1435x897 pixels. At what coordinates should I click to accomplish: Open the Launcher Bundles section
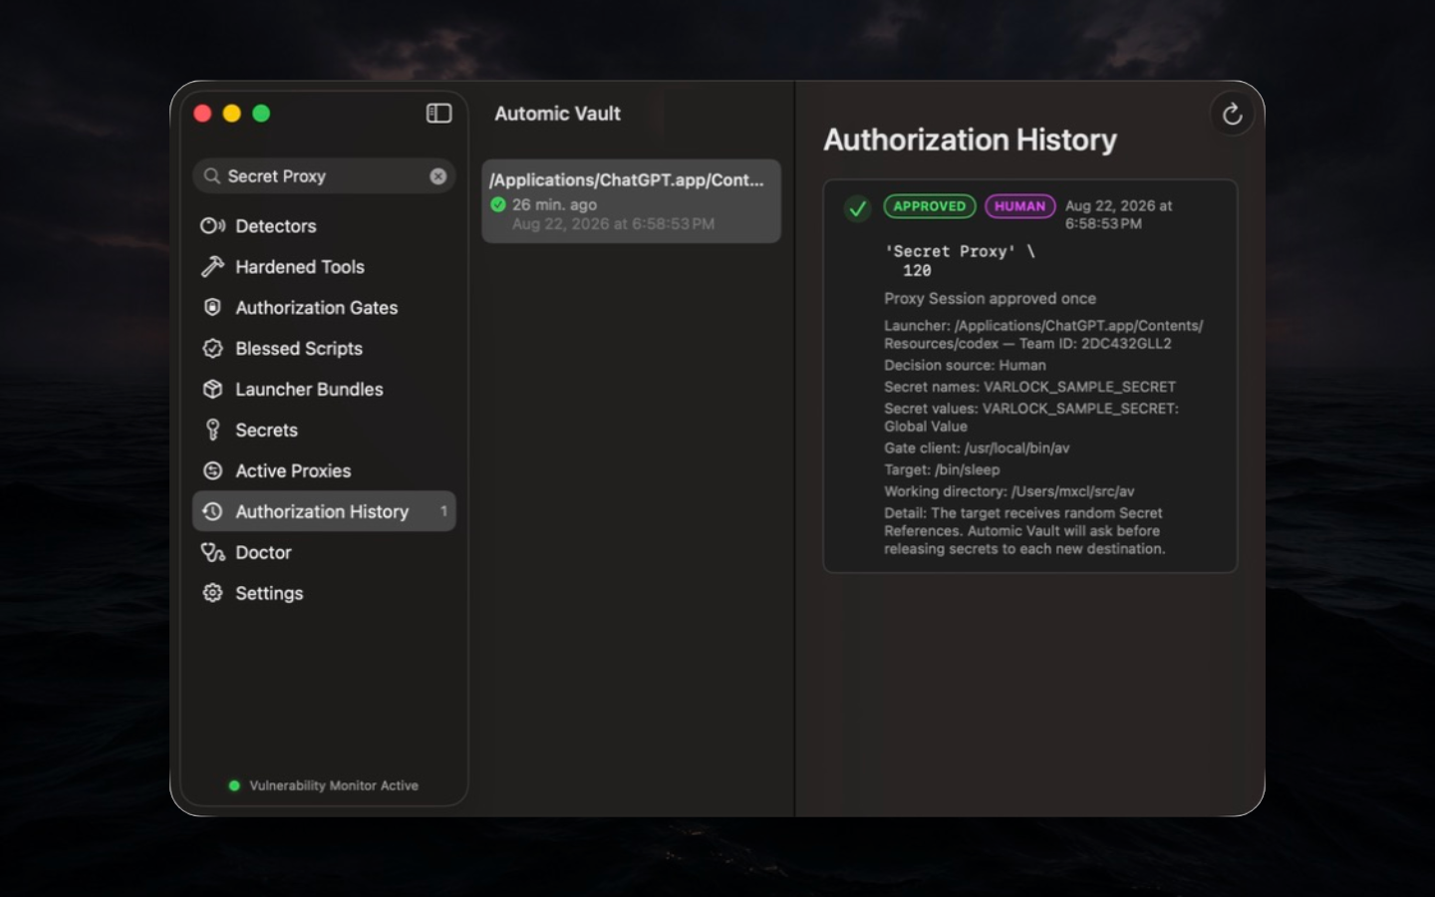(324, 390)
